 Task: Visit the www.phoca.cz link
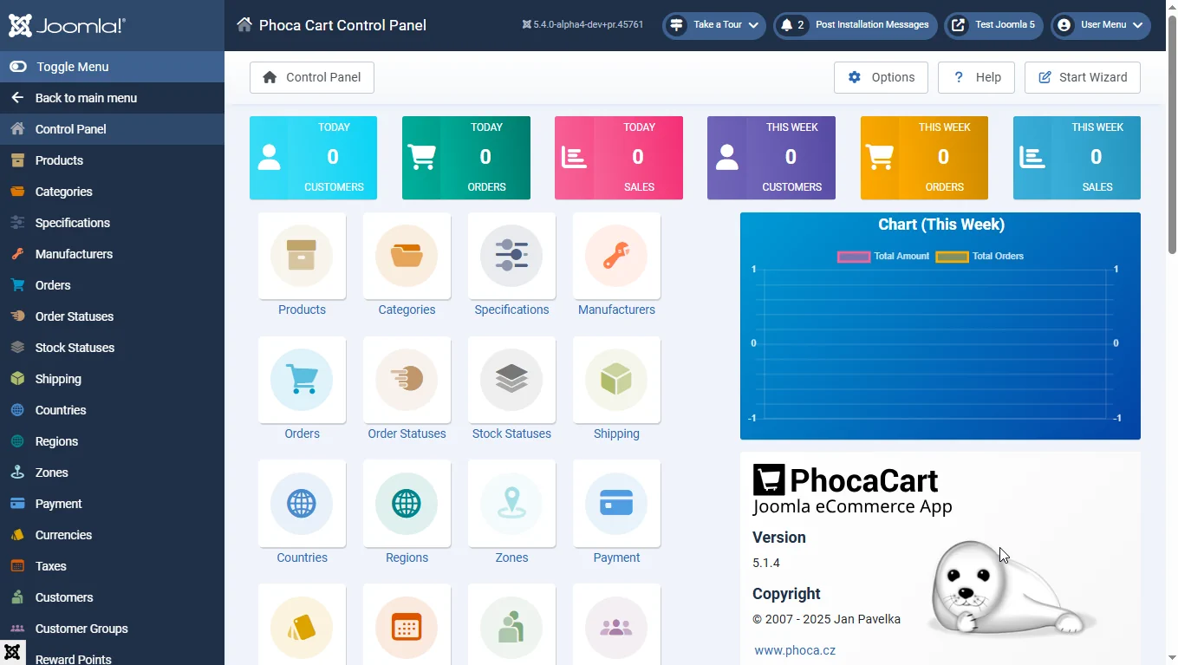(795, 650)
